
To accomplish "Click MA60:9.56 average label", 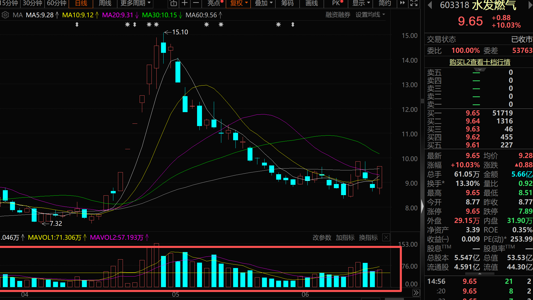I will tap(201, 15).
